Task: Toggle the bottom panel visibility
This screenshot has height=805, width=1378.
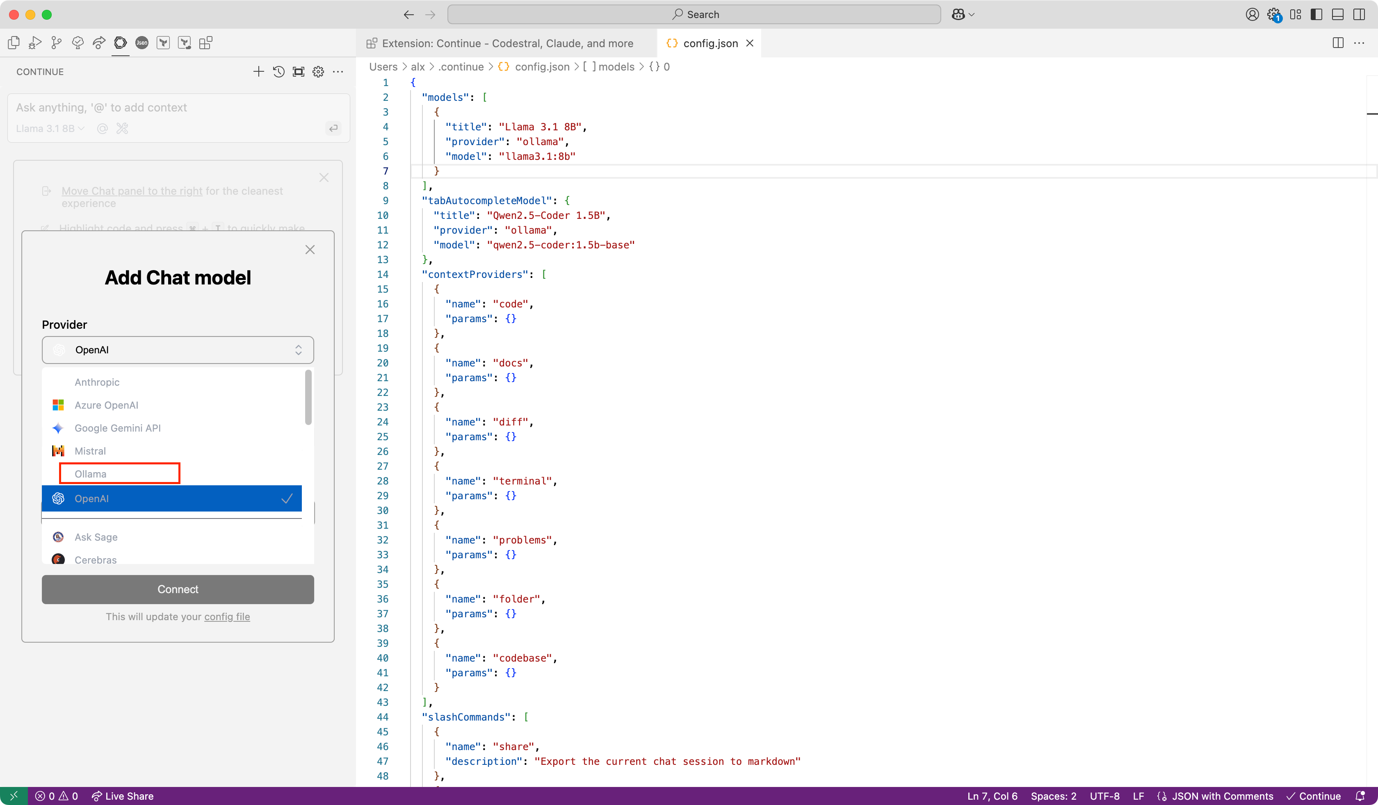Action: click(1337, 15)
